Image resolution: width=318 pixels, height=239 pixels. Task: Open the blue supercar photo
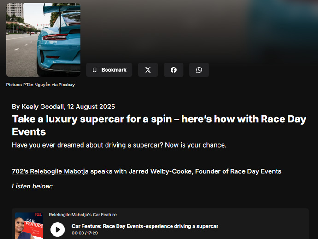(43, 40)
